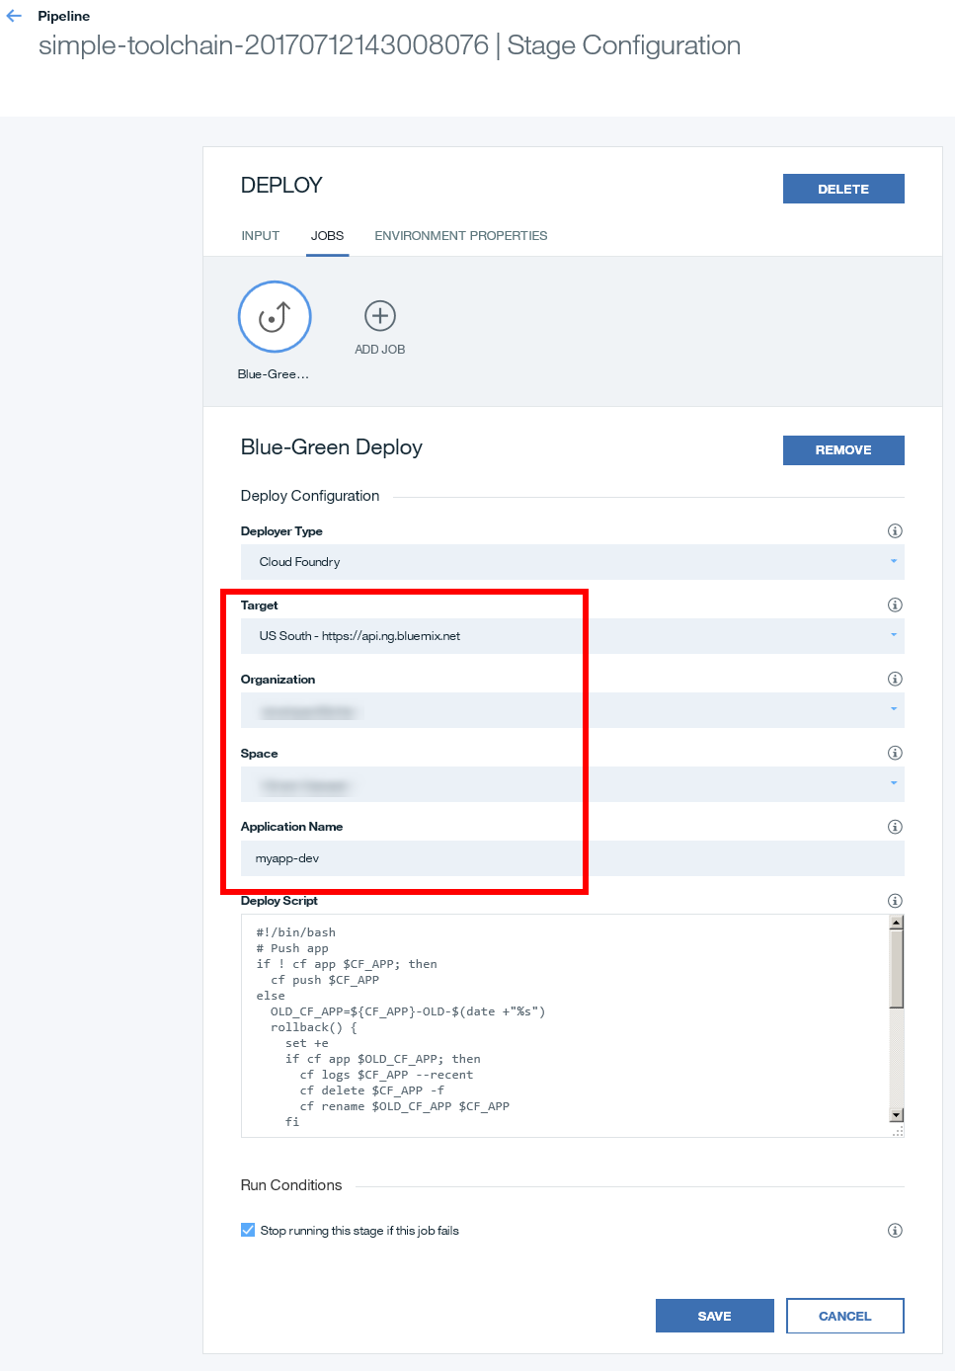Image resolution: width=955 pixels, height=1371 pixels.
Task: Click the 'rollback() {' script line
Action: [314, 1027]
